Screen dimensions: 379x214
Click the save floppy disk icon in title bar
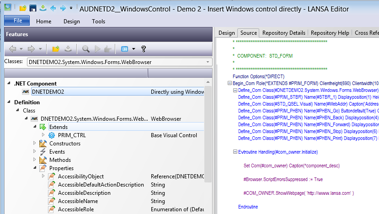(32, 8)
